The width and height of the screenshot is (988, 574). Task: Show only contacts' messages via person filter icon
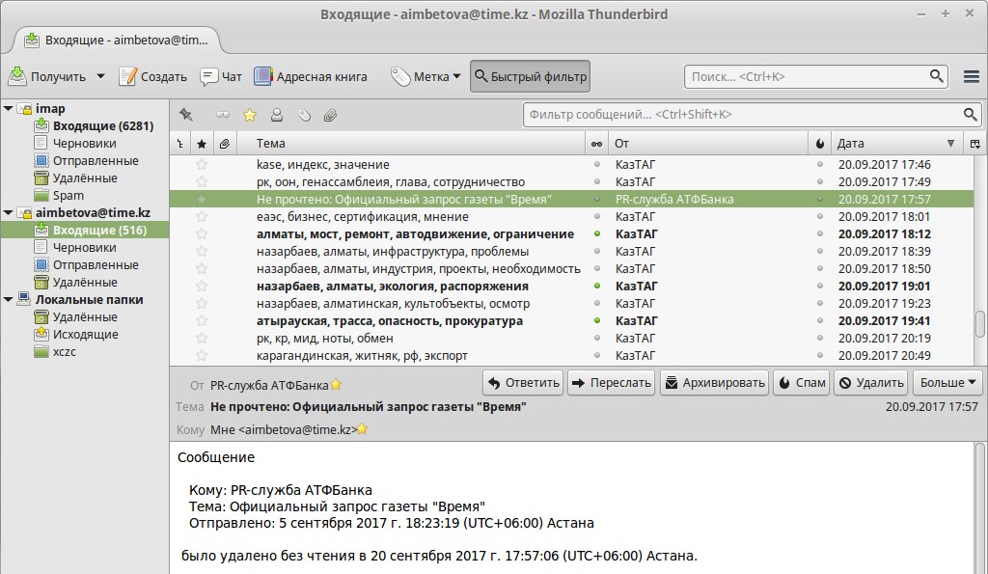tap(277, 115)
